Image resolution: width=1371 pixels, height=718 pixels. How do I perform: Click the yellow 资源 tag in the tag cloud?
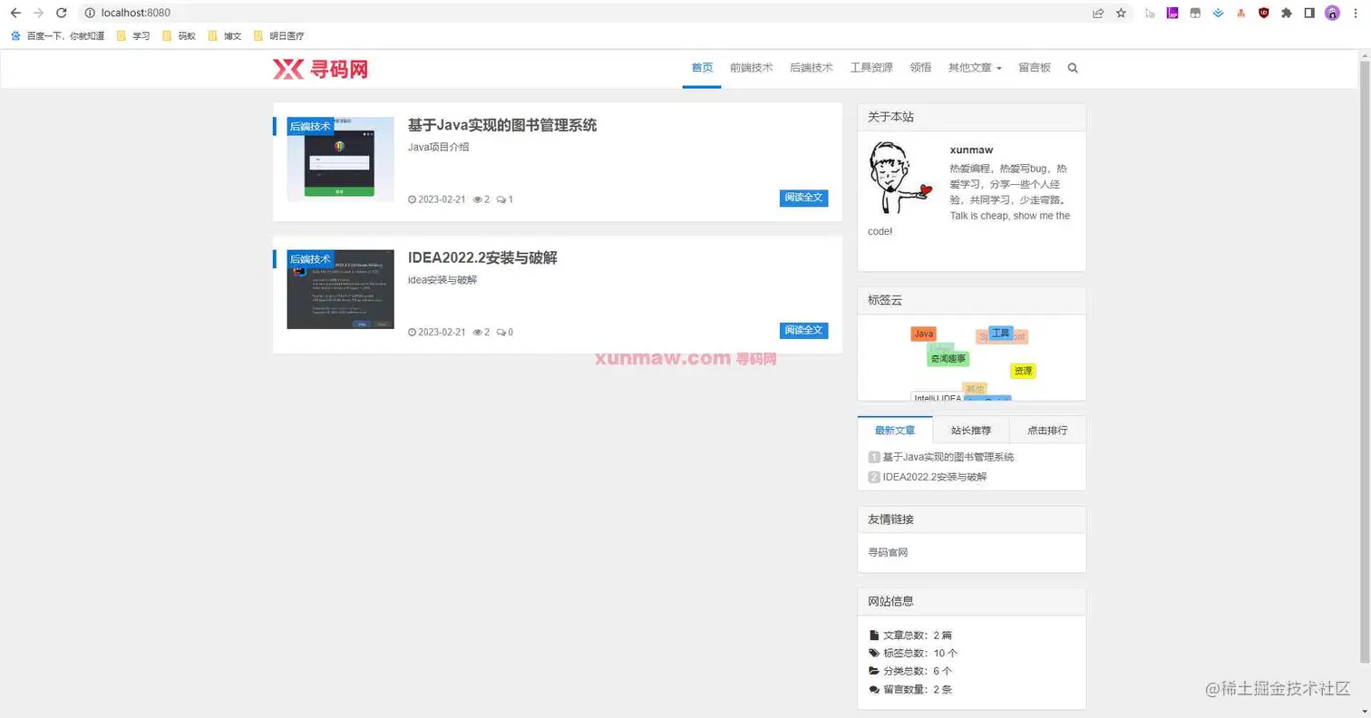pos(1023,370)
